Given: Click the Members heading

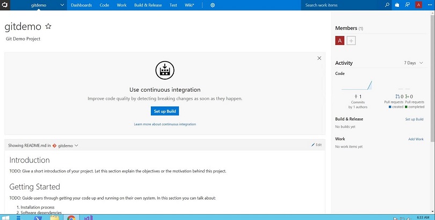Looking at the screenshot, I should pos(346,28).
